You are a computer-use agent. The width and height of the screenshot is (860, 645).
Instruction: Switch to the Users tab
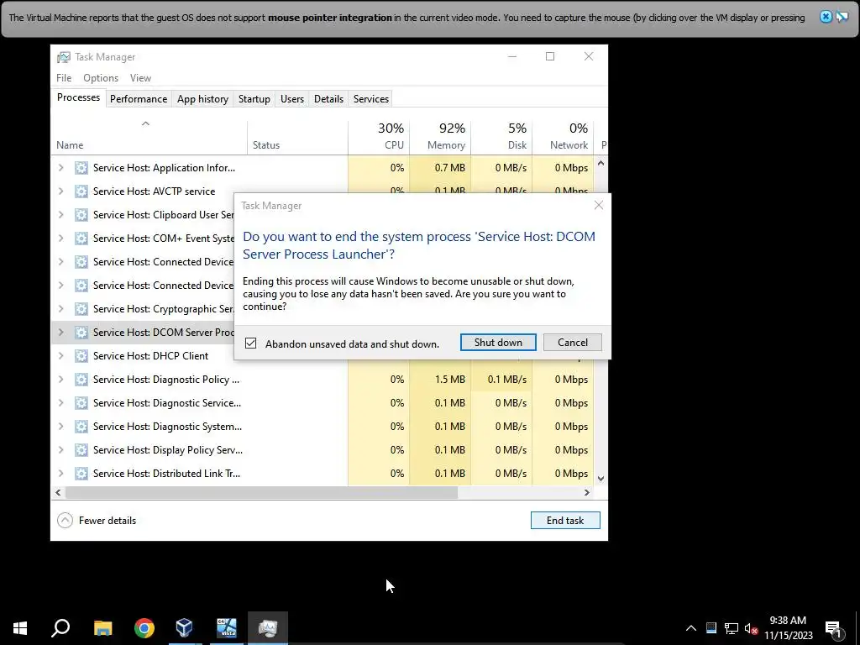(291, 99)
